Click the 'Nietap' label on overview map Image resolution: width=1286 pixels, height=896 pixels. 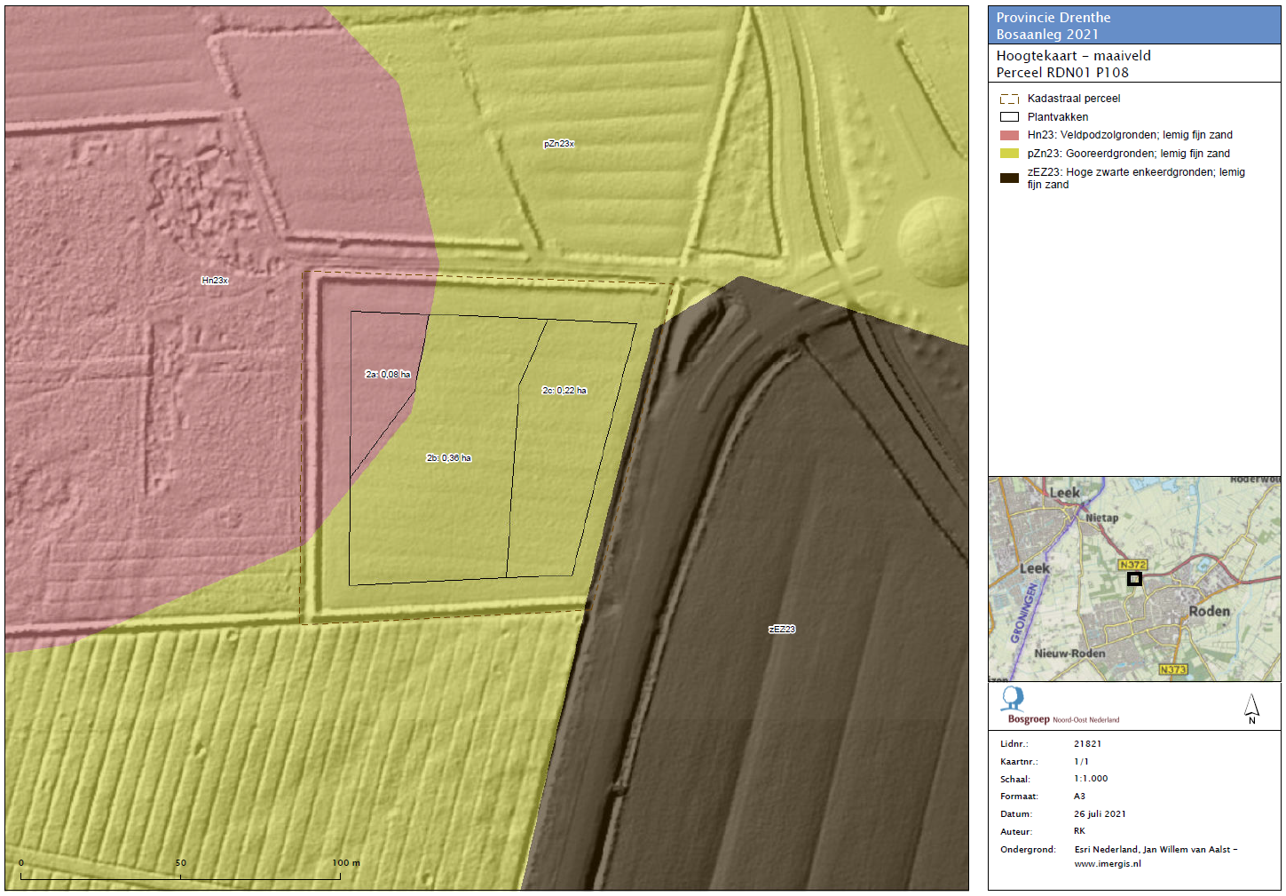(1102, 518)
